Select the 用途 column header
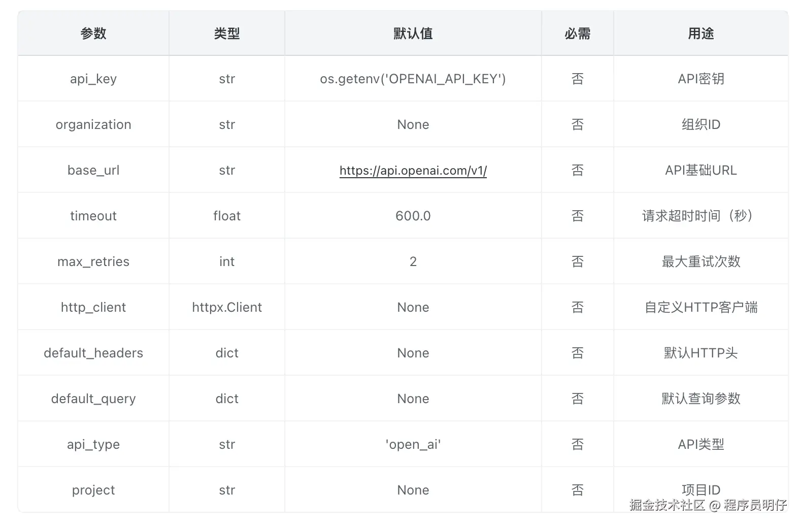Image resolution: width=801 pixels, height=526 pixels. 700,34
